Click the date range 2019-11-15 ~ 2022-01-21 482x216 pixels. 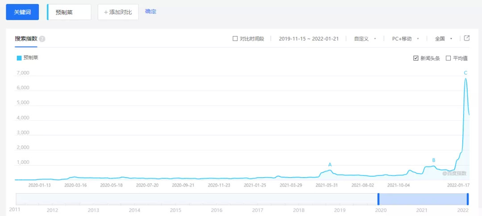(308, 39)
